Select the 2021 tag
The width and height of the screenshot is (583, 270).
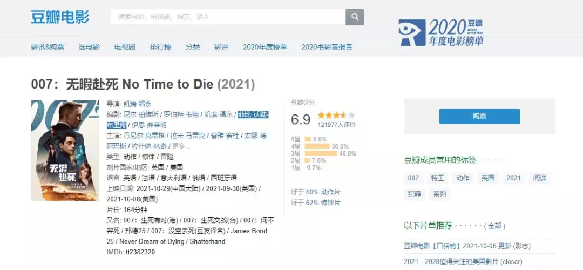[x=513, y=178]
